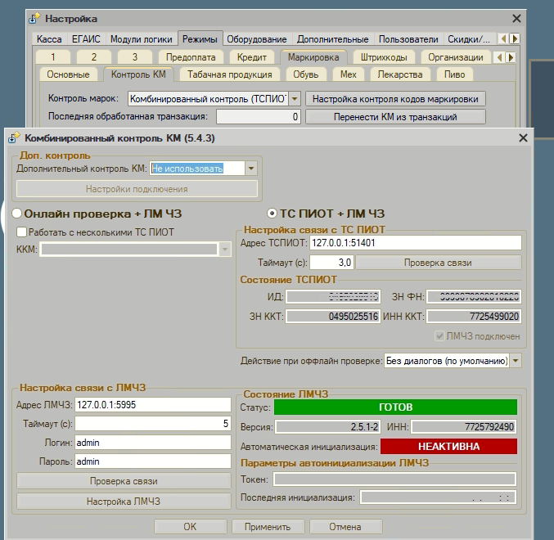Switch to Пользователи tab
The image size is (554, 540).
coord(408,38)
